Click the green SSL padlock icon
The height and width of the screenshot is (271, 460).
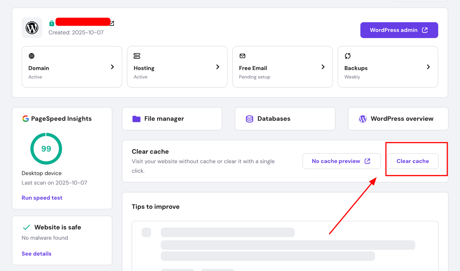coord(52,23)
